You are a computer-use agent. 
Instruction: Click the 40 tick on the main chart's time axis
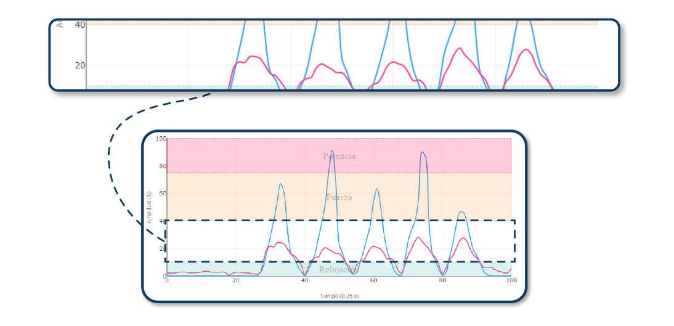[304, 281]
